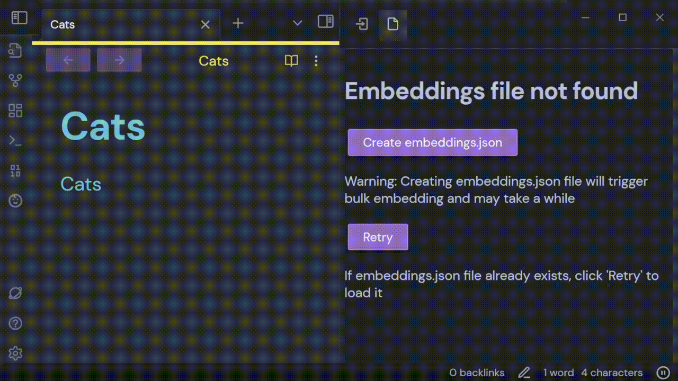Open the command palette terminal icon

click(15, 140)
